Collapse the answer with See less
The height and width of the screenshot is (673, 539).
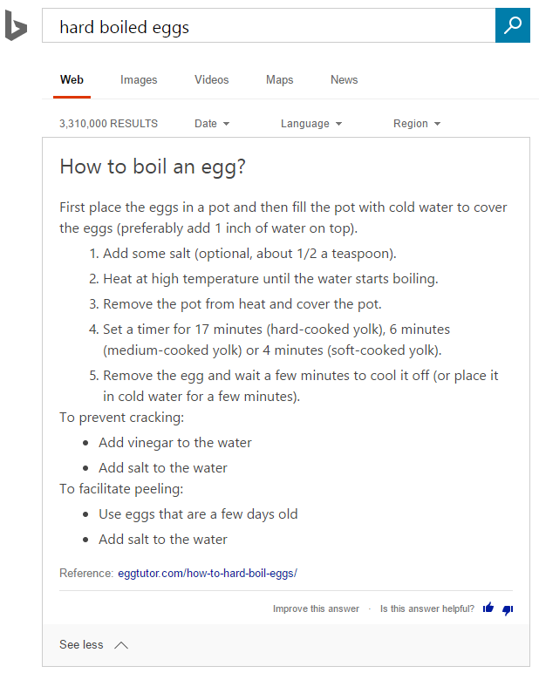coord(93,645)
